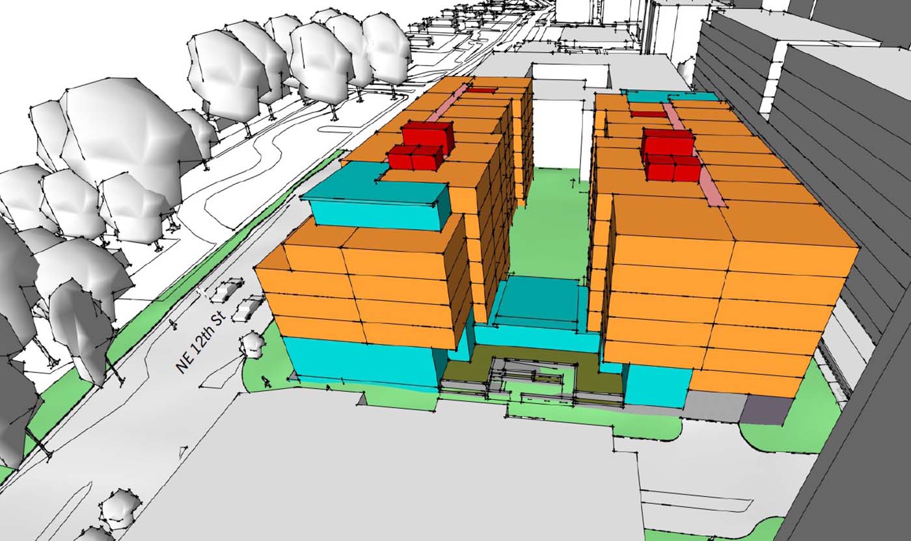Click the small tree at the street corner

click(x=251, y=343)
